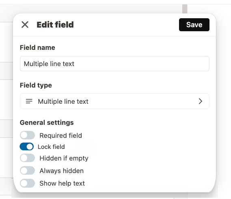Select the Hidden if empty label
Screen dimensions: 231x199
tap(64, 158)
